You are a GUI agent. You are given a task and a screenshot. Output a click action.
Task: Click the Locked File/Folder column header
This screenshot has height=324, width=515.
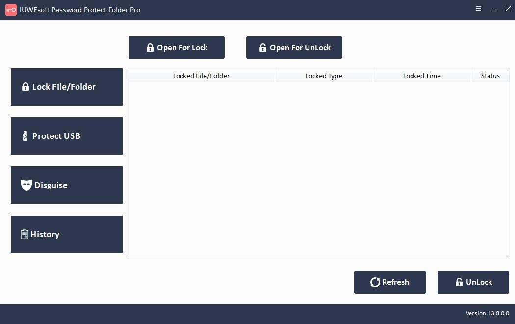(x=201, y=76)
